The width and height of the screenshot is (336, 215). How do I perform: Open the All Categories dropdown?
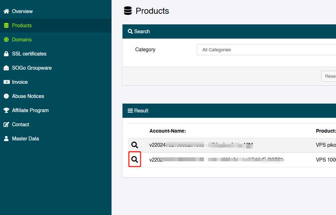coord(266,50)
